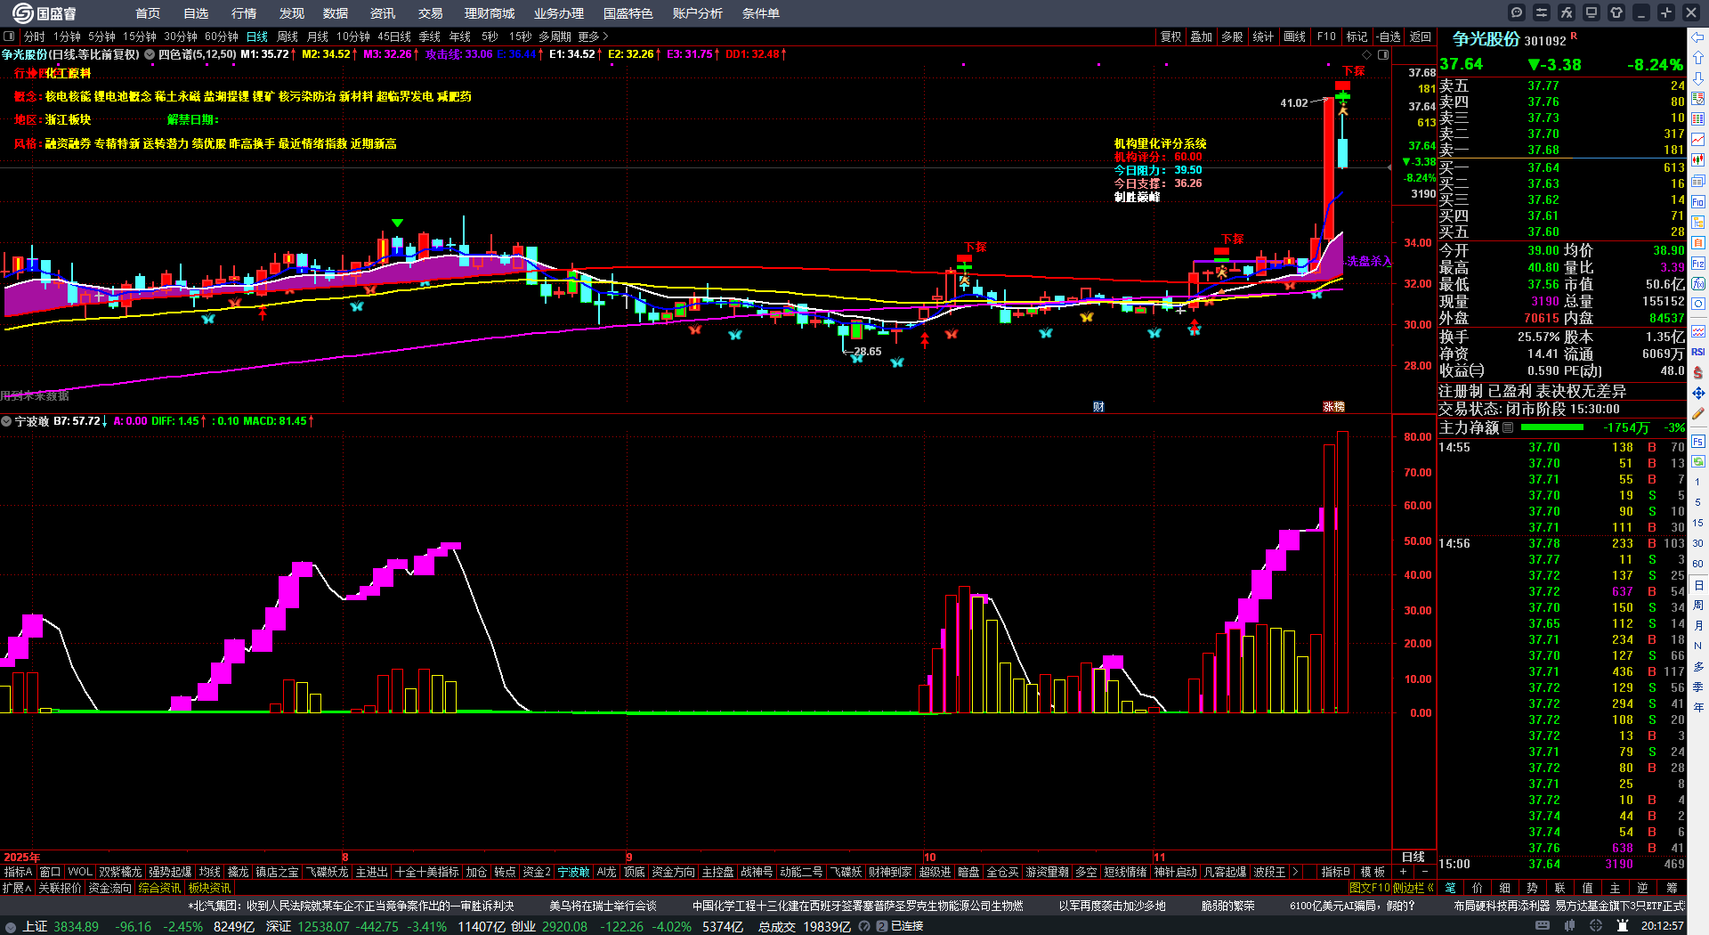This screenshot has width=1709, height=935.
Task: Toggle the panel layout icon left of 分时
Action: [9, 37]
